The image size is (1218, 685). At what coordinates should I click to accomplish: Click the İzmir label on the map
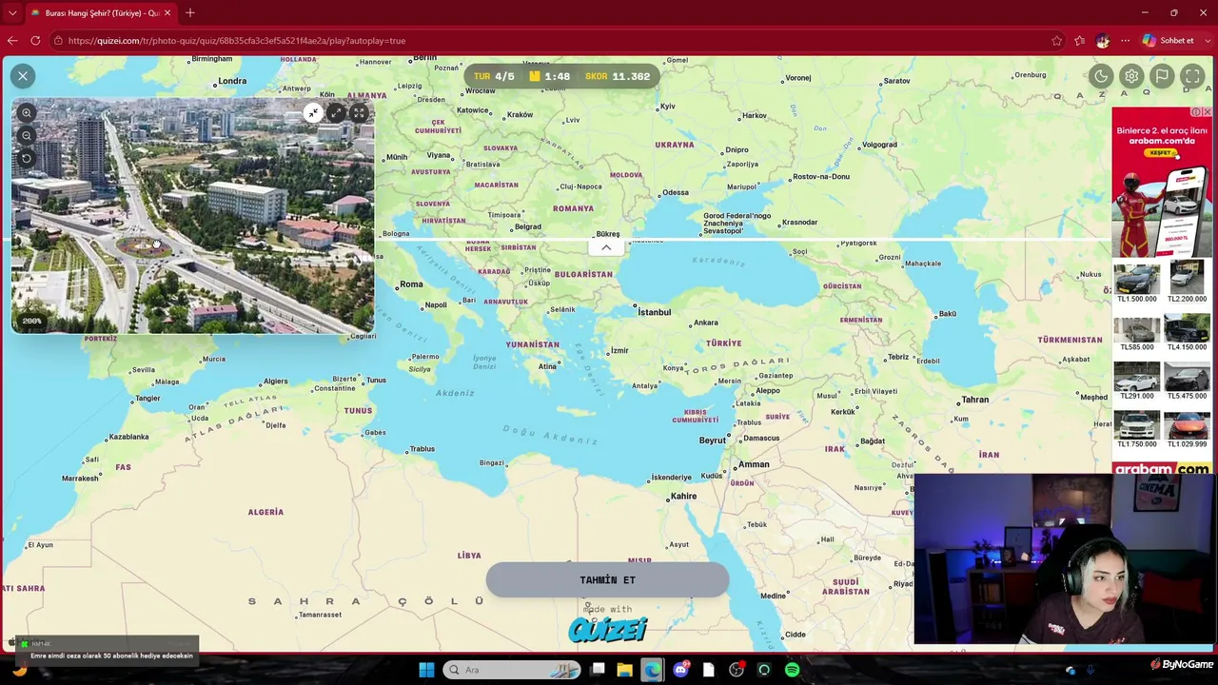pos(619,350)
